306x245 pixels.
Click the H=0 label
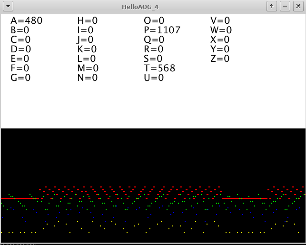pos(87,21)
